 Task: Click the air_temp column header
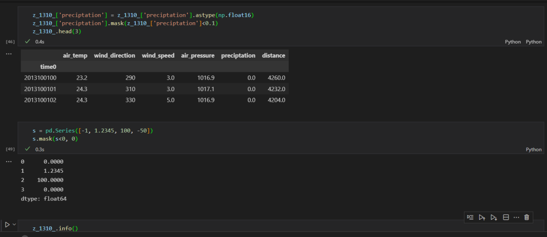(x=75, y=55)
